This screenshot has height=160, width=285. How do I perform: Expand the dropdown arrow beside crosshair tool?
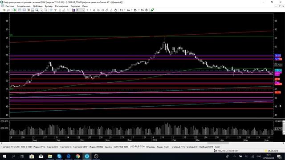90,10
